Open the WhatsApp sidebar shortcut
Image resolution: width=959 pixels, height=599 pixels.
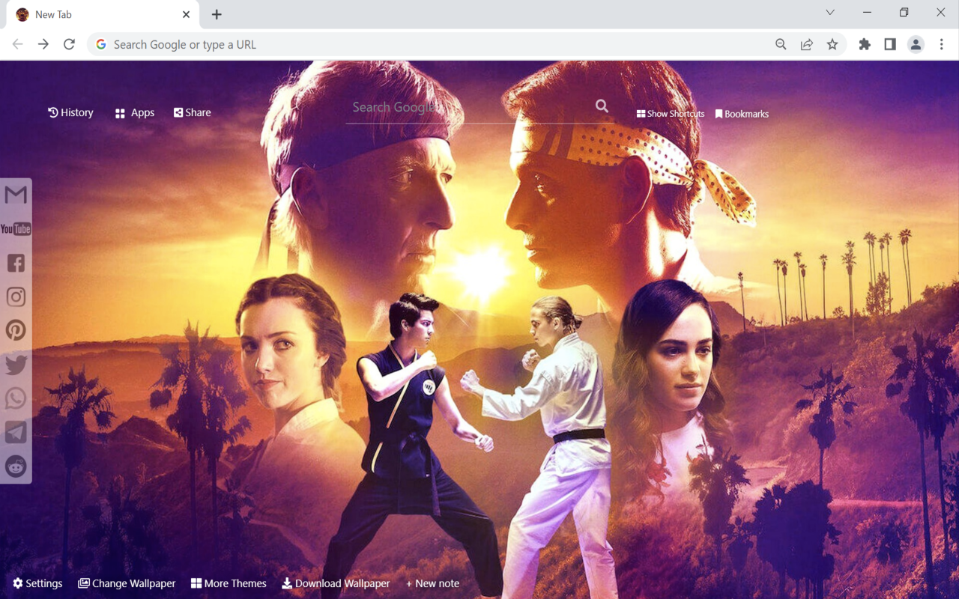coord(16,398)
